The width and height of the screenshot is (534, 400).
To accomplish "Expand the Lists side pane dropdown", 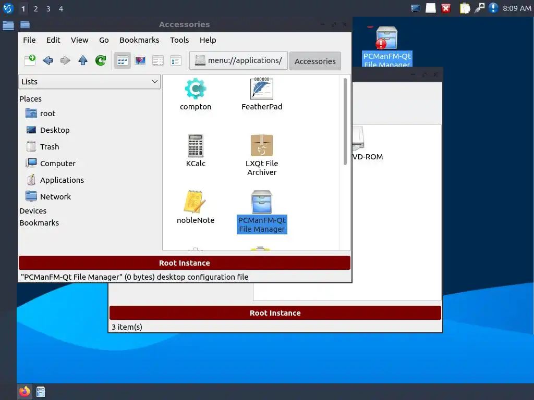I will coord(89,82).
